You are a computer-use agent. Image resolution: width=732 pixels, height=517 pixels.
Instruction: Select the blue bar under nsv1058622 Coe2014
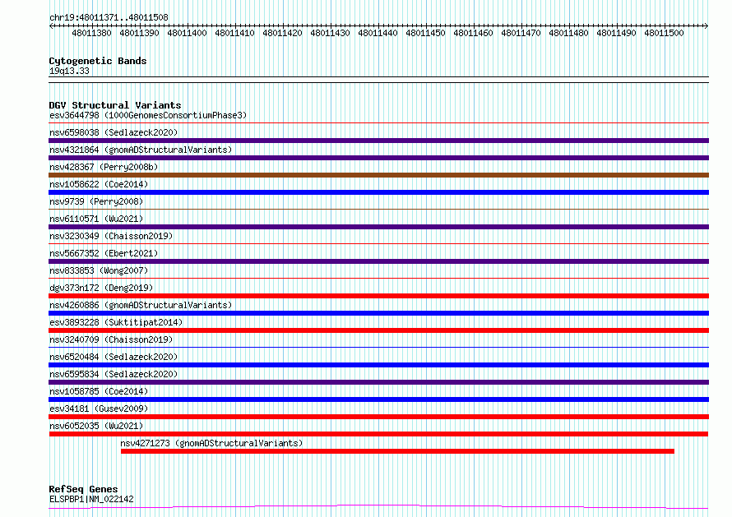378,192
